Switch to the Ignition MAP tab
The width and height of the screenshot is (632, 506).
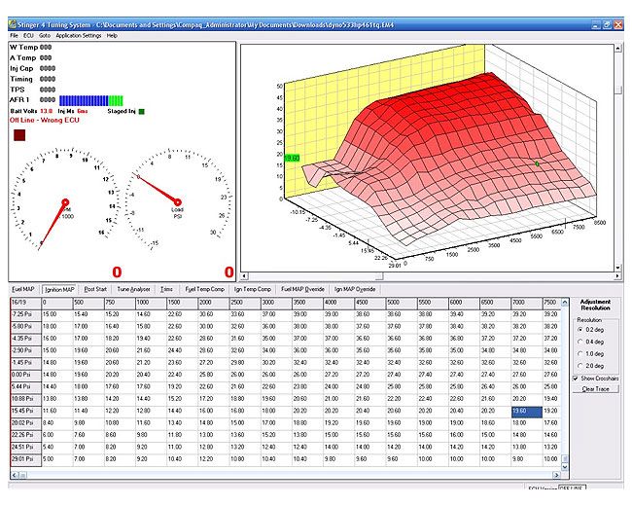[59, 289]
